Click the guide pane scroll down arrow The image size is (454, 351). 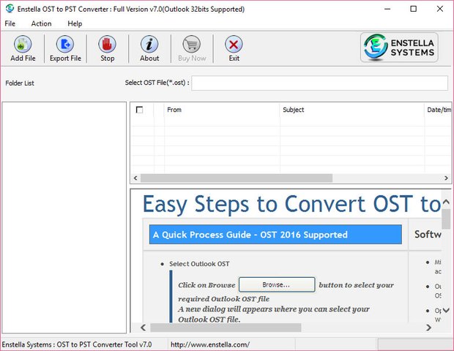(446, 310)
